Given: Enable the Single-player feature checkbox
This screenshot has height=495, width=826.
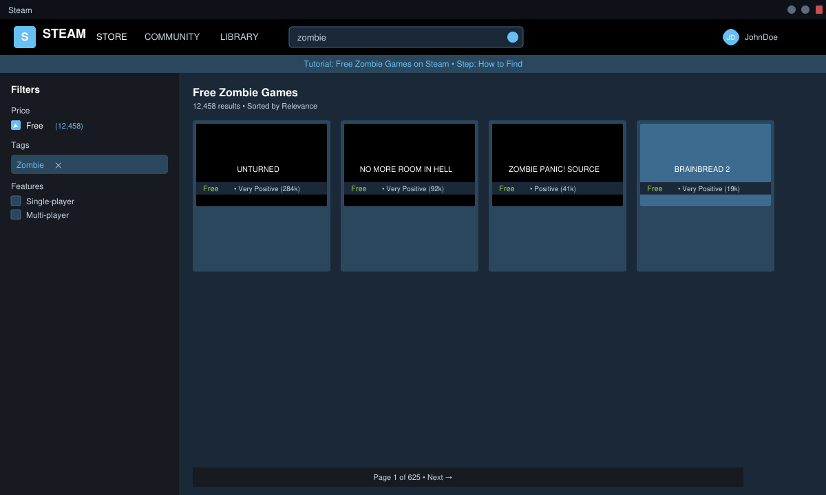Looking at the screenshot, I should tap(16, 201).
